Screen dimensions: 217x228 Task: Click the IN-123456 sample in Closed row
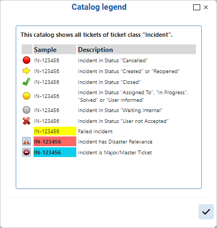47,82
